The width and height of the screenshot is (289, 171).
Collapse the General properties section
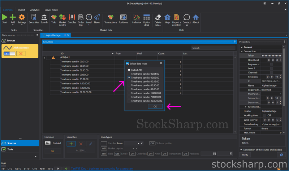pos(242,47)
